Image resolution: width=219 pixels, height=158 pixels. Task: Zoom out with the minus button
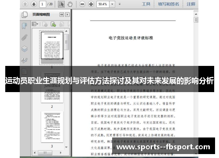click(82, 4)
